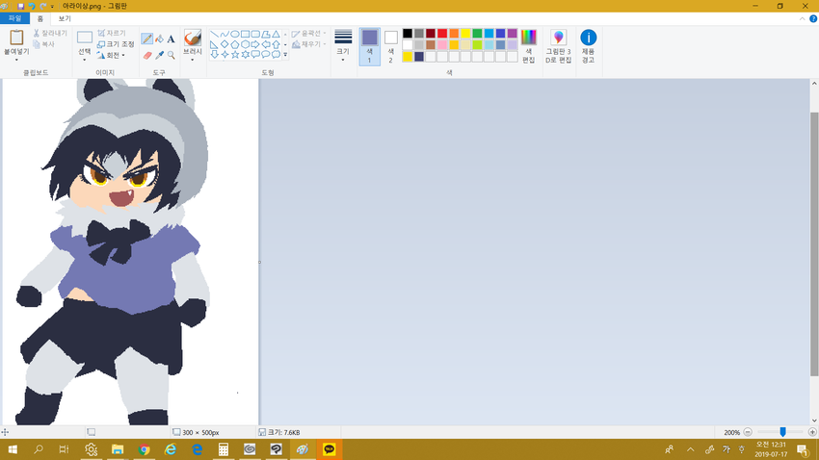The width and height of the screenshot is (819, 460).
Task: Pick the custom dark navy swatch
Action: pyautogui.click(x=419, y=57)
